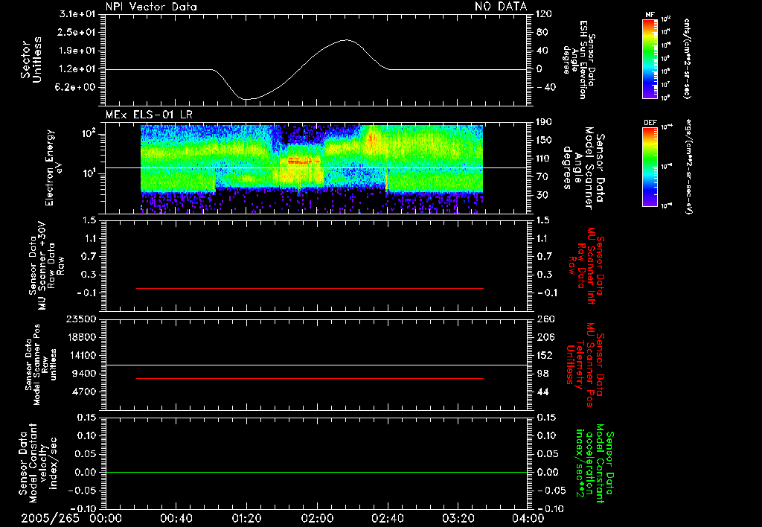
Task: Click the NF color scale bar
Action: (650, 58)
